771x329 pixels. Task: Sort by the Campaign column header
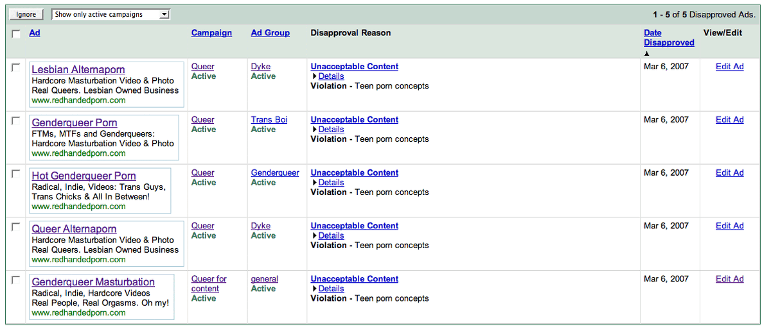211,33
